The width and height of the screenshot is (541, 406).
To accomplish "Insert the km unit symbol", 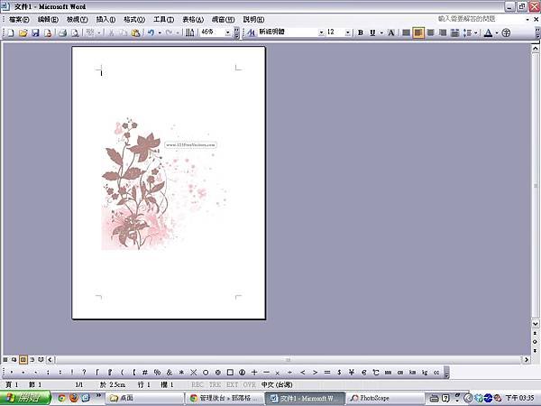I will (x=412, y=372).
